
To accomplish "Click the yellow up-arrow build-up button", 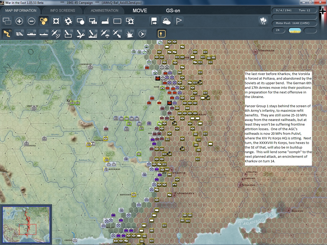I will click(161, 34).
